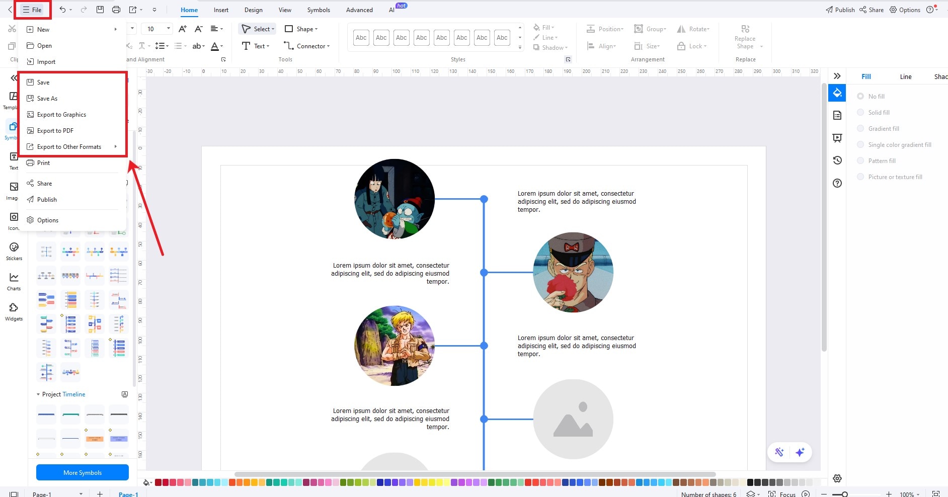This screenshot has height=497, width=948.
Task: Open Widgets in the left sidebar
Action: point(14,311)
